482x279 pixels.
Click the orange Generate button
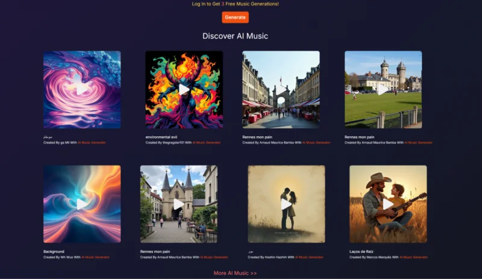235,17
